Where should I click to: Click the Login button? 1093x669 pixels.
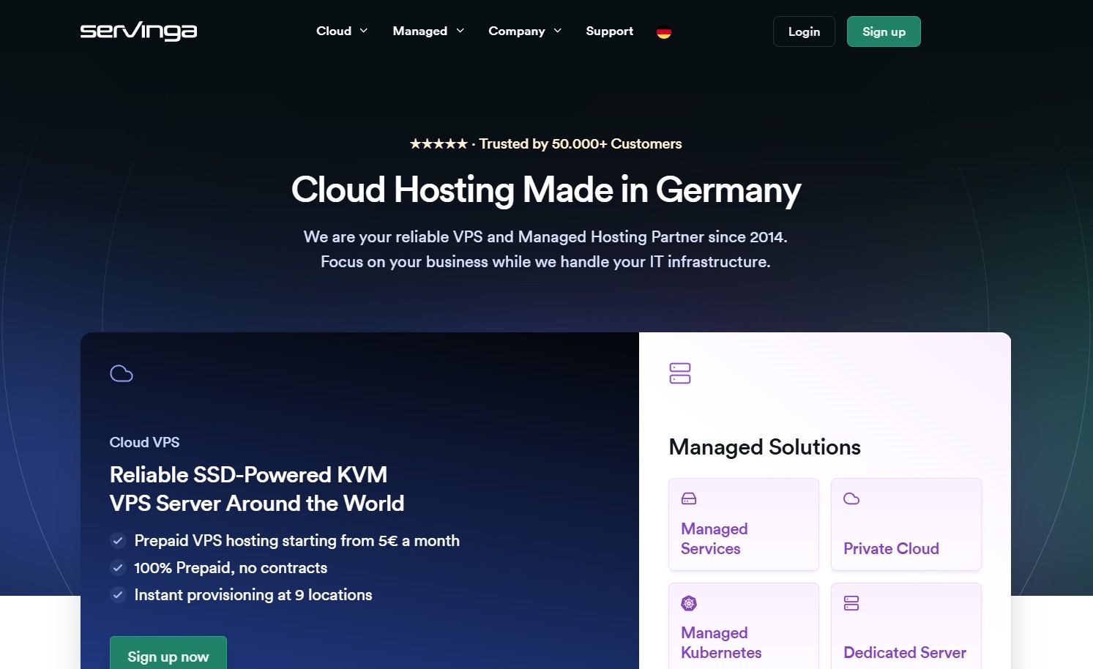(x=804, y=31)
